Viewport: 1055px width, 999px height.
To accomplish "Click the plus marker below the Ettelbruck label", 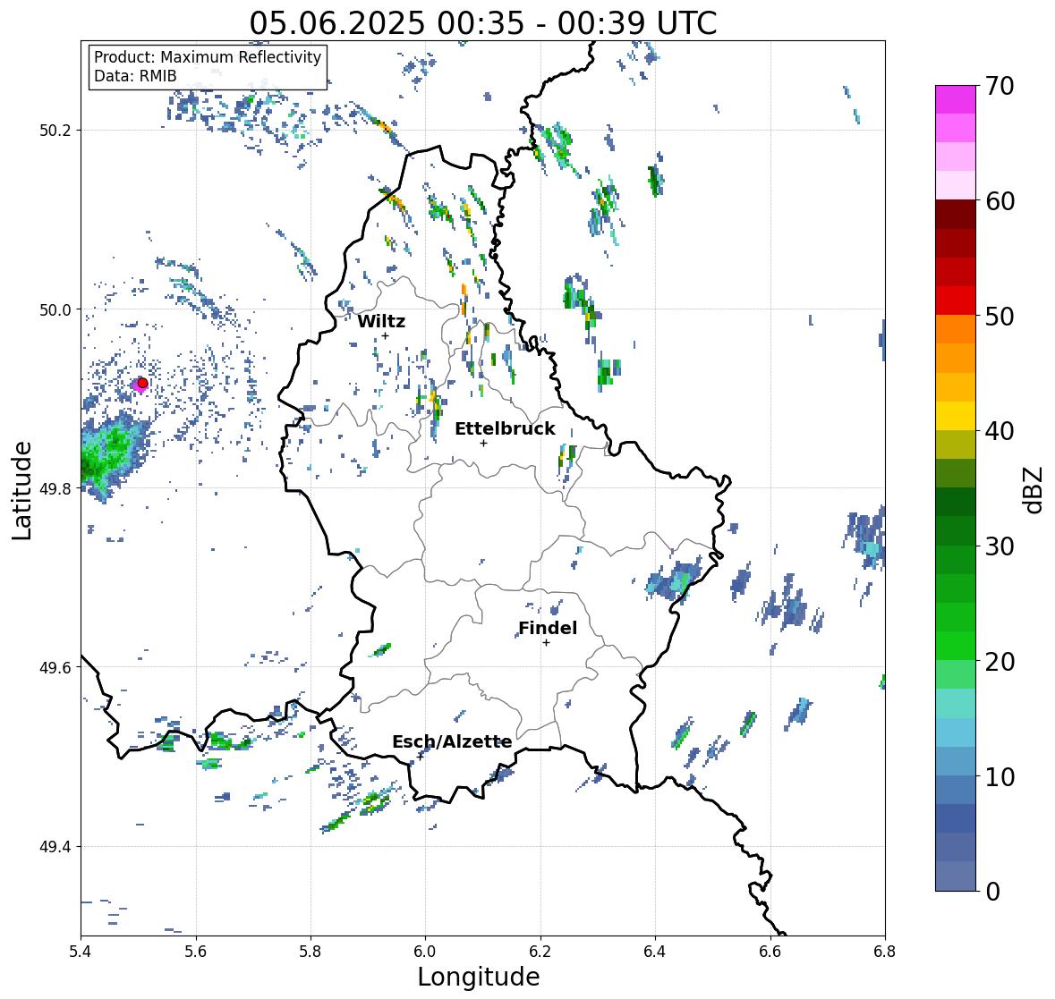I will 483,443.
